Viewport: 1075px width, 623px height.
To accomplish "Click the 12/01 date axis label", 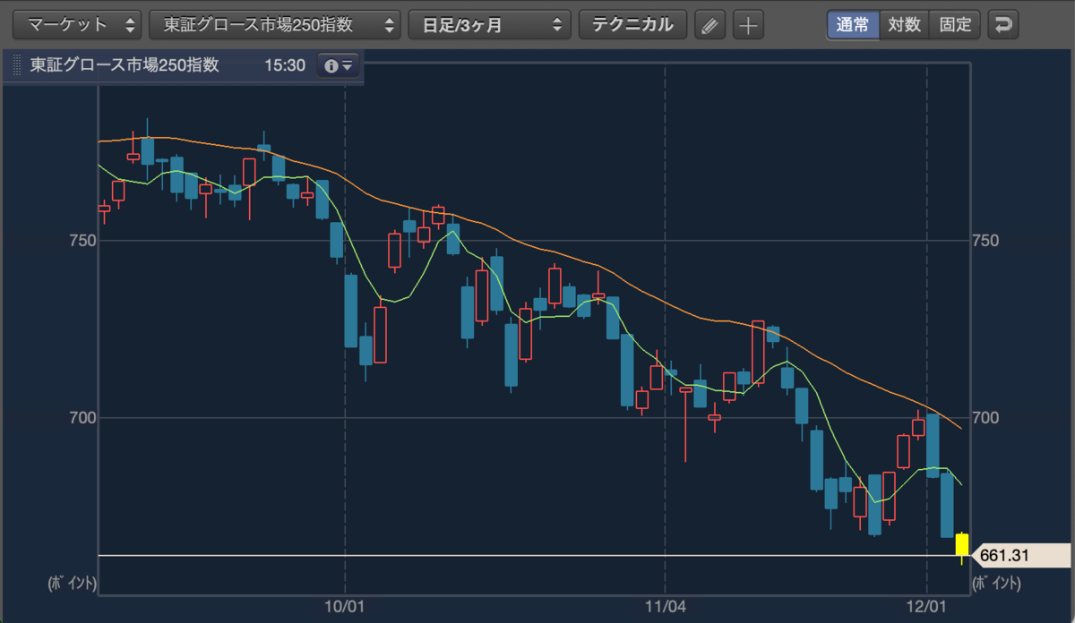I will (x=926, y=605).
